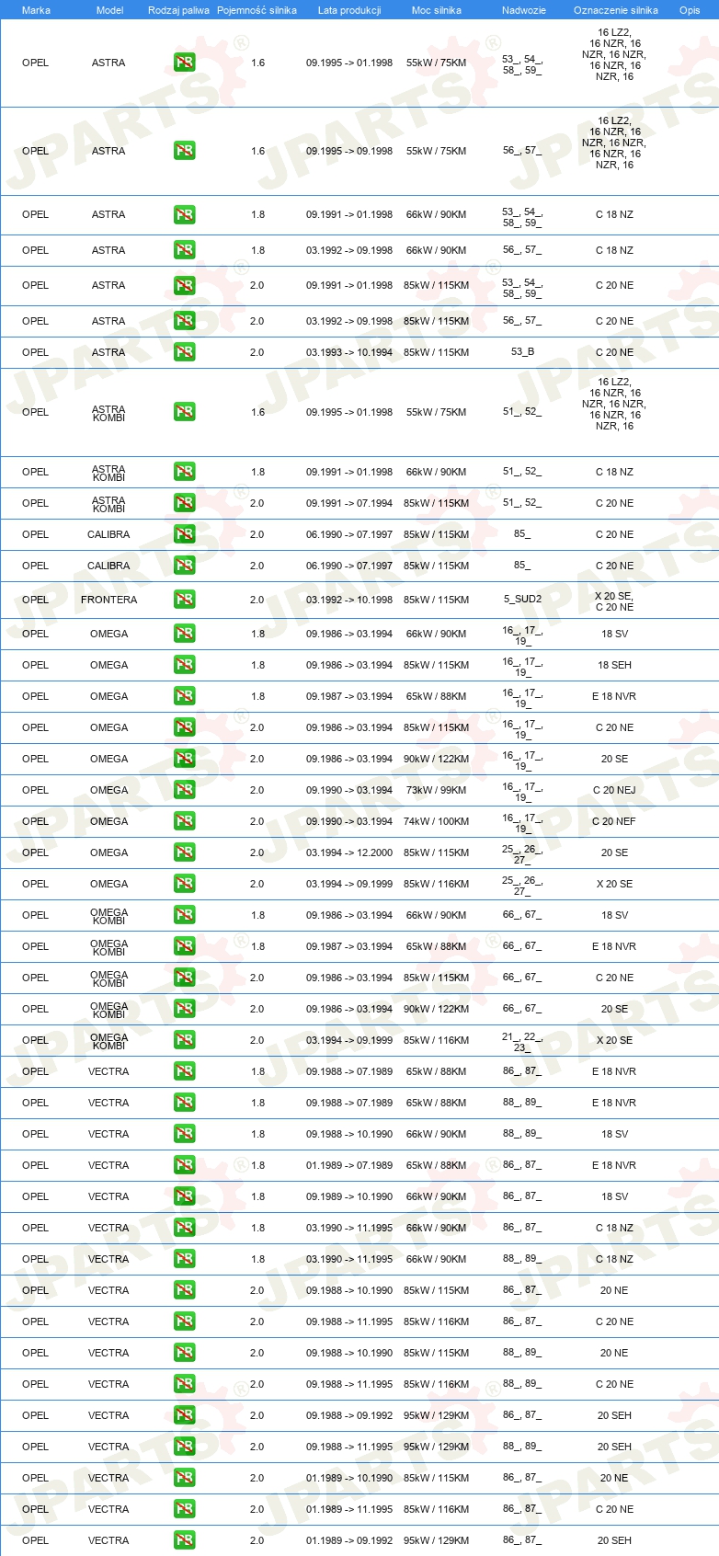Click fuel icon in Astra 2.0 03.1992 -> 09.1998 row
The height and width of the screenshot is (1556, 719).
[184, 321]
